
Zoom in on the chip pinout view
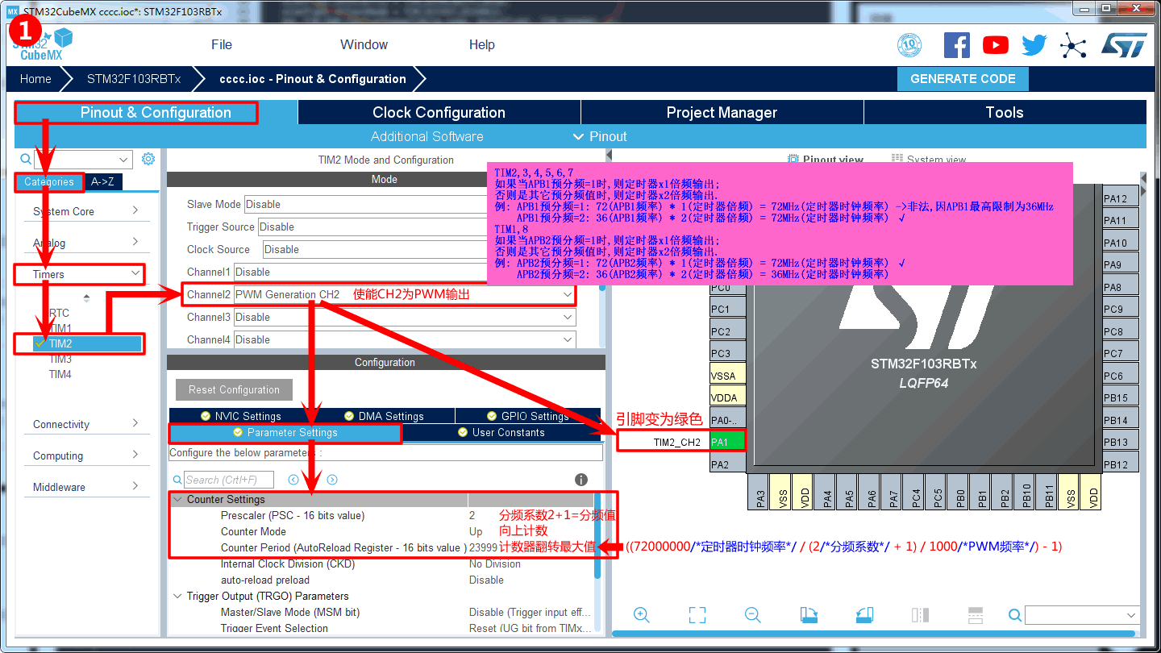coord(642,615)
